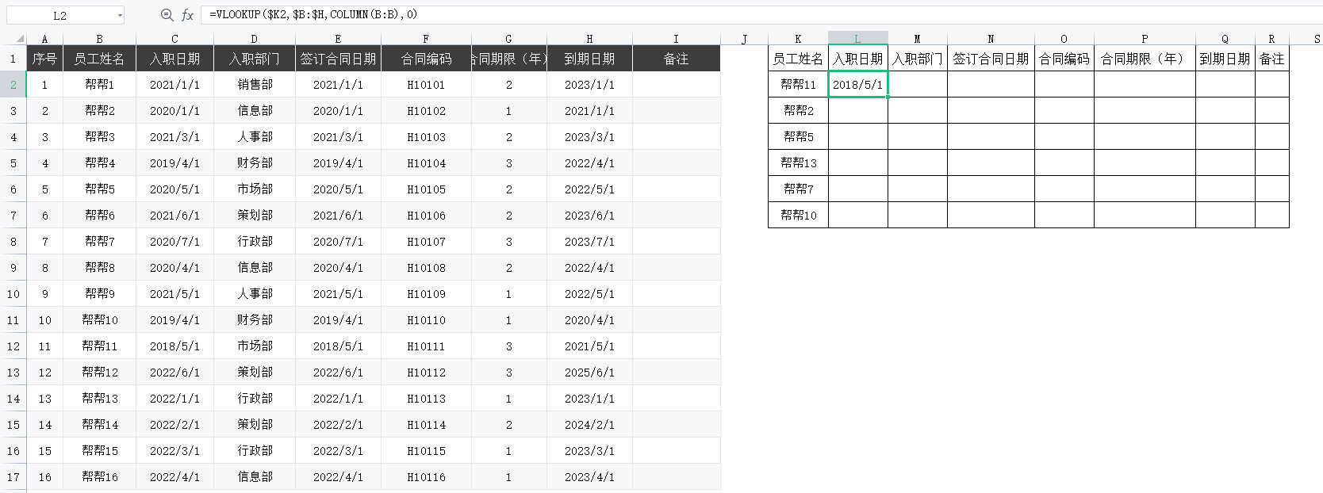Open the Name Box dropdown arrow

[120, 15]
